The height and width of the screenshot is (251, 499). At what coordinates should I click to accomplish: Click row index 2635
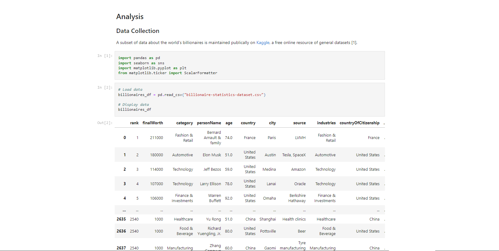tap(121, 219)
